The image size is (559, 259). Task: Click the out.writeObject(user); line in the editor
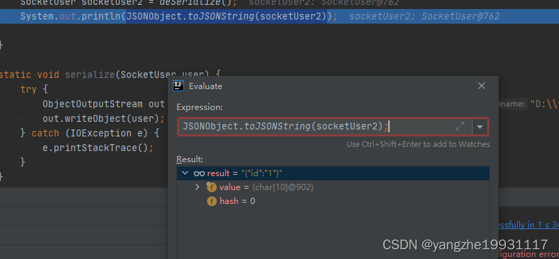(103, 118)
